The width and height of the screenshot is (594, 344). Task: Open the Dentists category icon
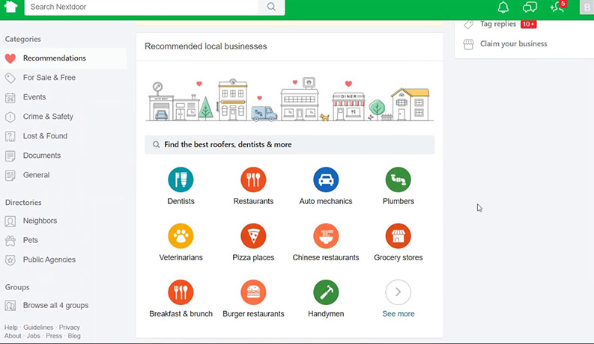pos(181,179)
